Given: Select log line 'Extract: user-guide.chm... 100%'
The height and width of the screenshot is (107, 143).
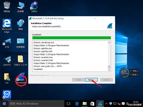Looking at the screenshot, I should click(47, 66).
